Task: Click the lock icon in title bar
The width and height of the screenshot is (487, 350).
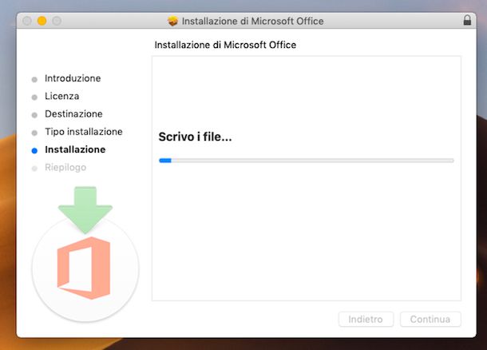Action: pyautogui.click(x=467, y=21)
